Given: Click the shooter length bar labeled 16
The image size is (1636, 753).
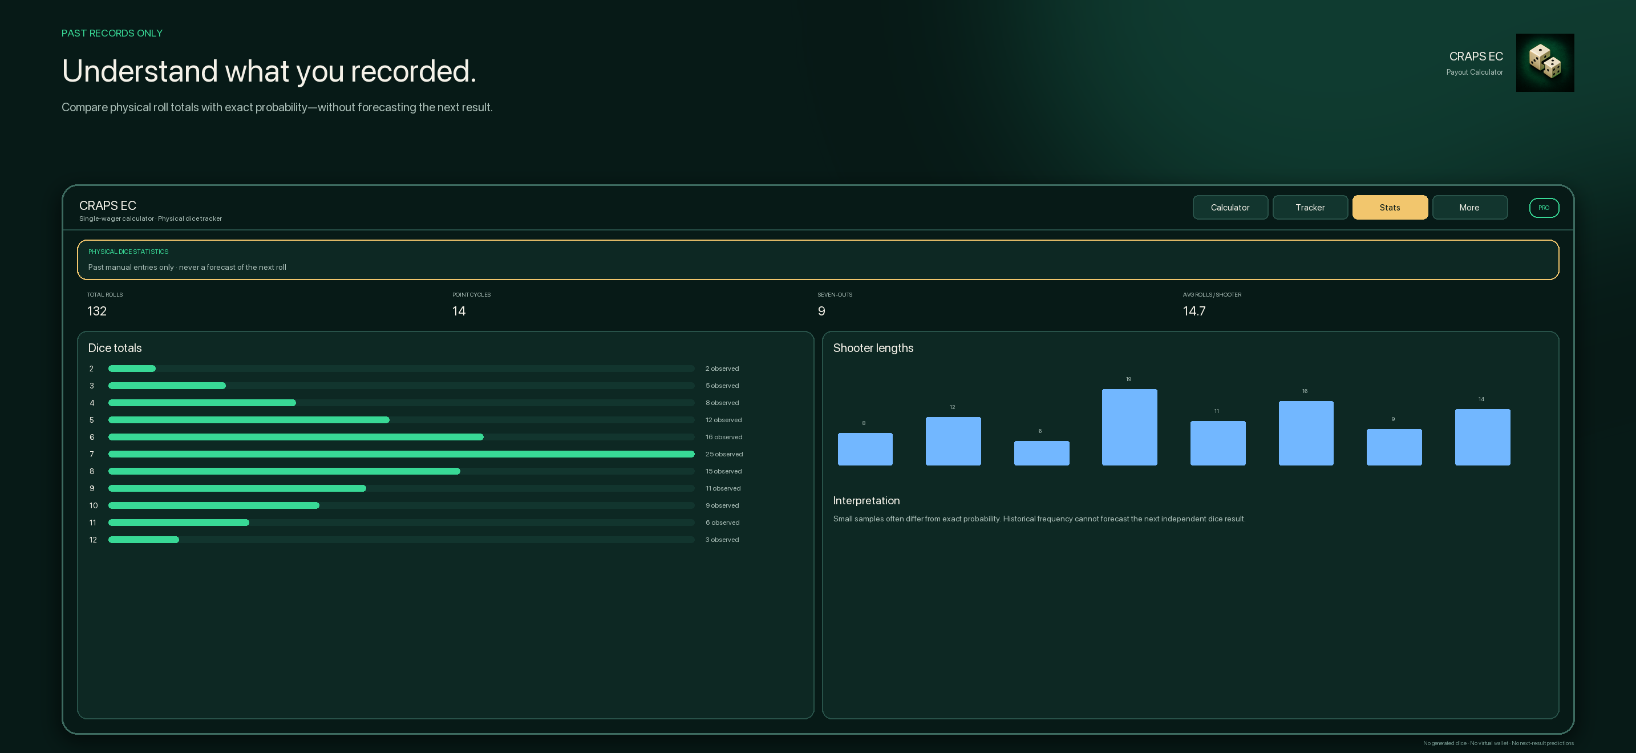Looking at the screenshot, I should pyautogui.click(x=1306, y=433).
